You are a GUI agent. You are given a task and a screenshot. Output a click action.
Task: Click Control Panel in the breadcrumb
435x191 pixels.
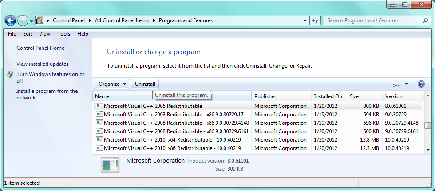[69, 20]
